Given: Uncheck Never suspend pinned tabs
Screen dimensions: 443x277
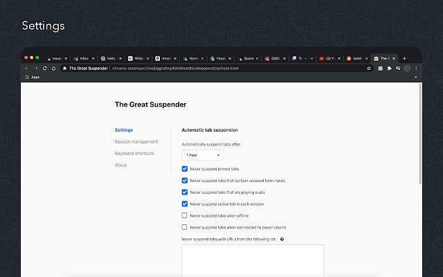Looking at the screenshot, I should tap(185, 169).
